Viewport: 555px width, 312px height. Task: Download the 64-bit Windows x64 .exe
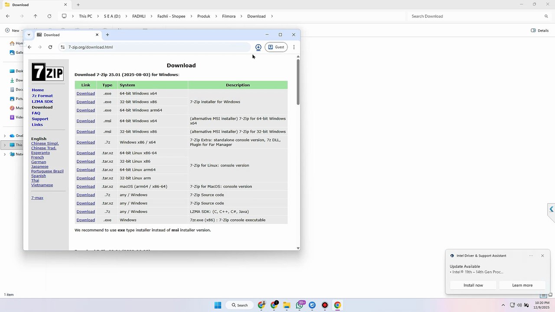tap(85, 94)
